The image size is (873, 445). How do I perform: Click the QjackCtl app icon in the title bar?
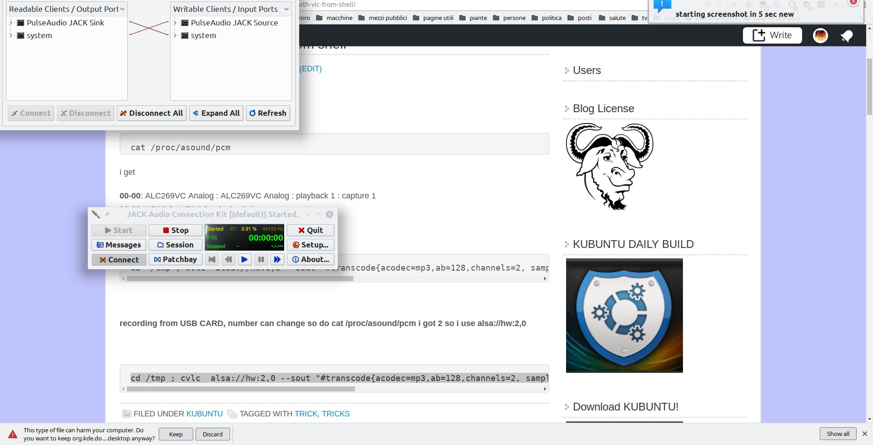[95, 214]
